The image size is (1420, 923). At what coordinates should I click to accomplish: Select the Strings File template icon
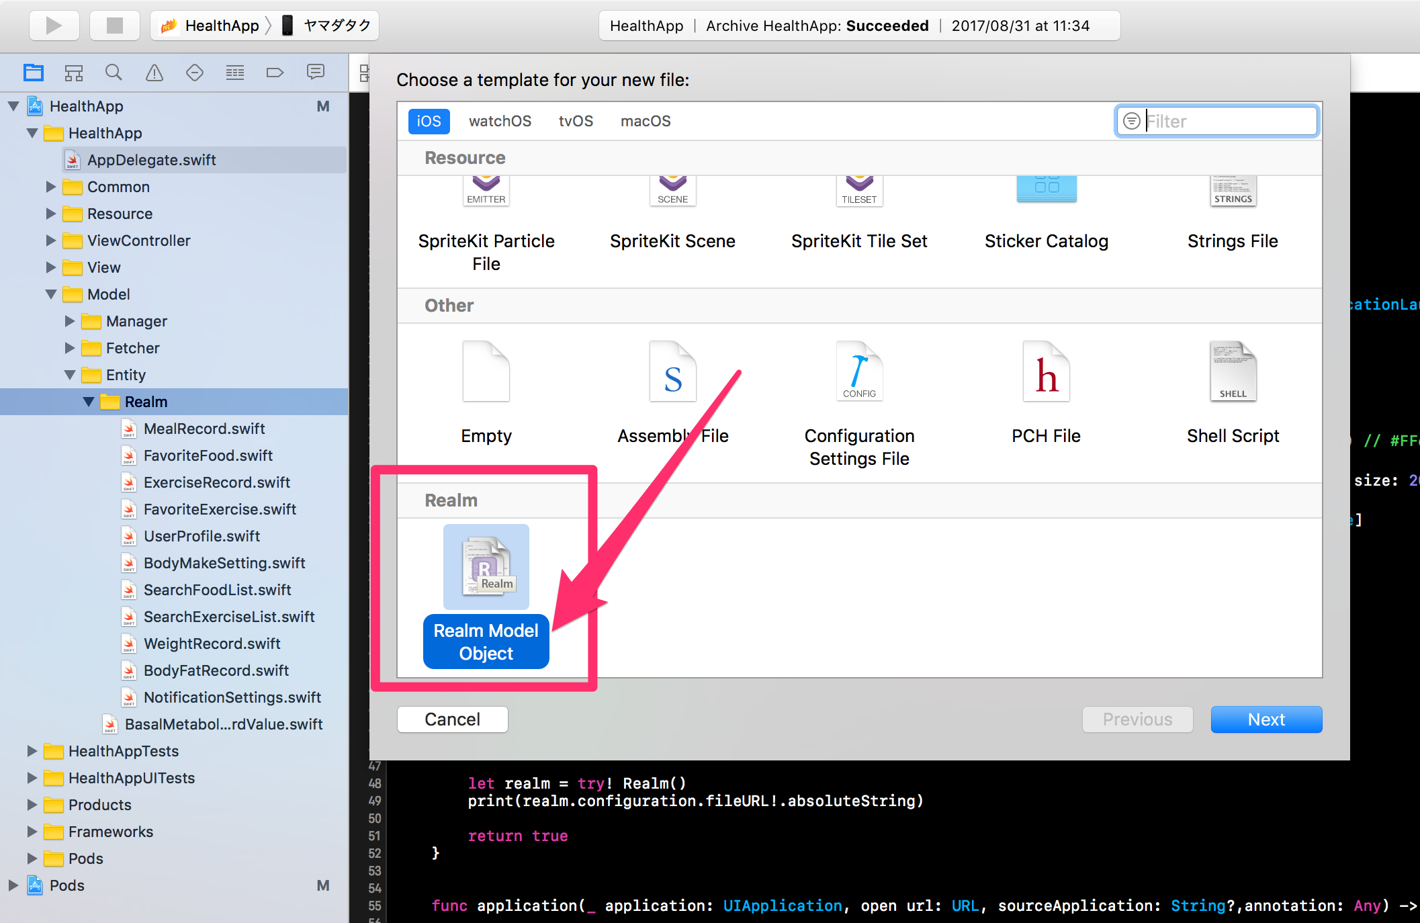(1233, 191)
